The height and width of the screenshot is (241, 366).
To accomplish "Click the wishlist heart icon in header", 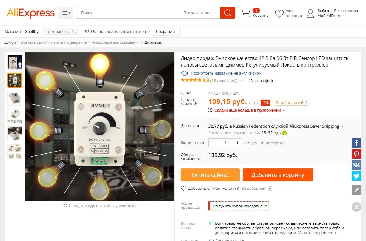I will click(279, 13).
